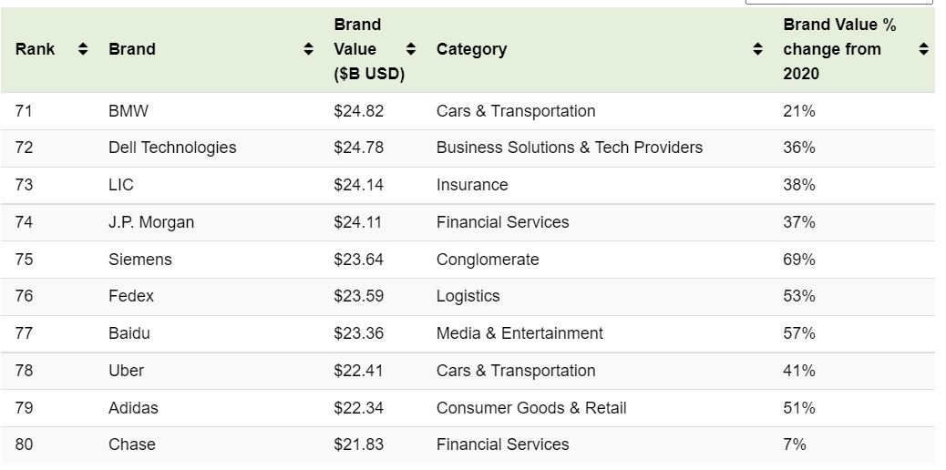Select the Fedex brand entry
946x470 pixels.
coord(131,296)
